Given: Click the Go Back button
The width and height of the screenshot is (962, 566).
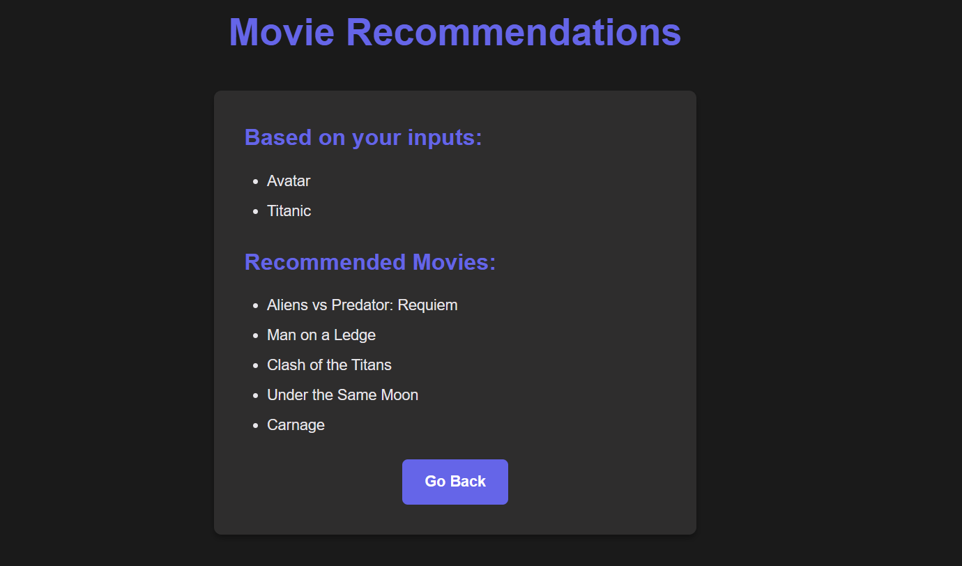Looking at the screenshot, I should click(455, 482).
